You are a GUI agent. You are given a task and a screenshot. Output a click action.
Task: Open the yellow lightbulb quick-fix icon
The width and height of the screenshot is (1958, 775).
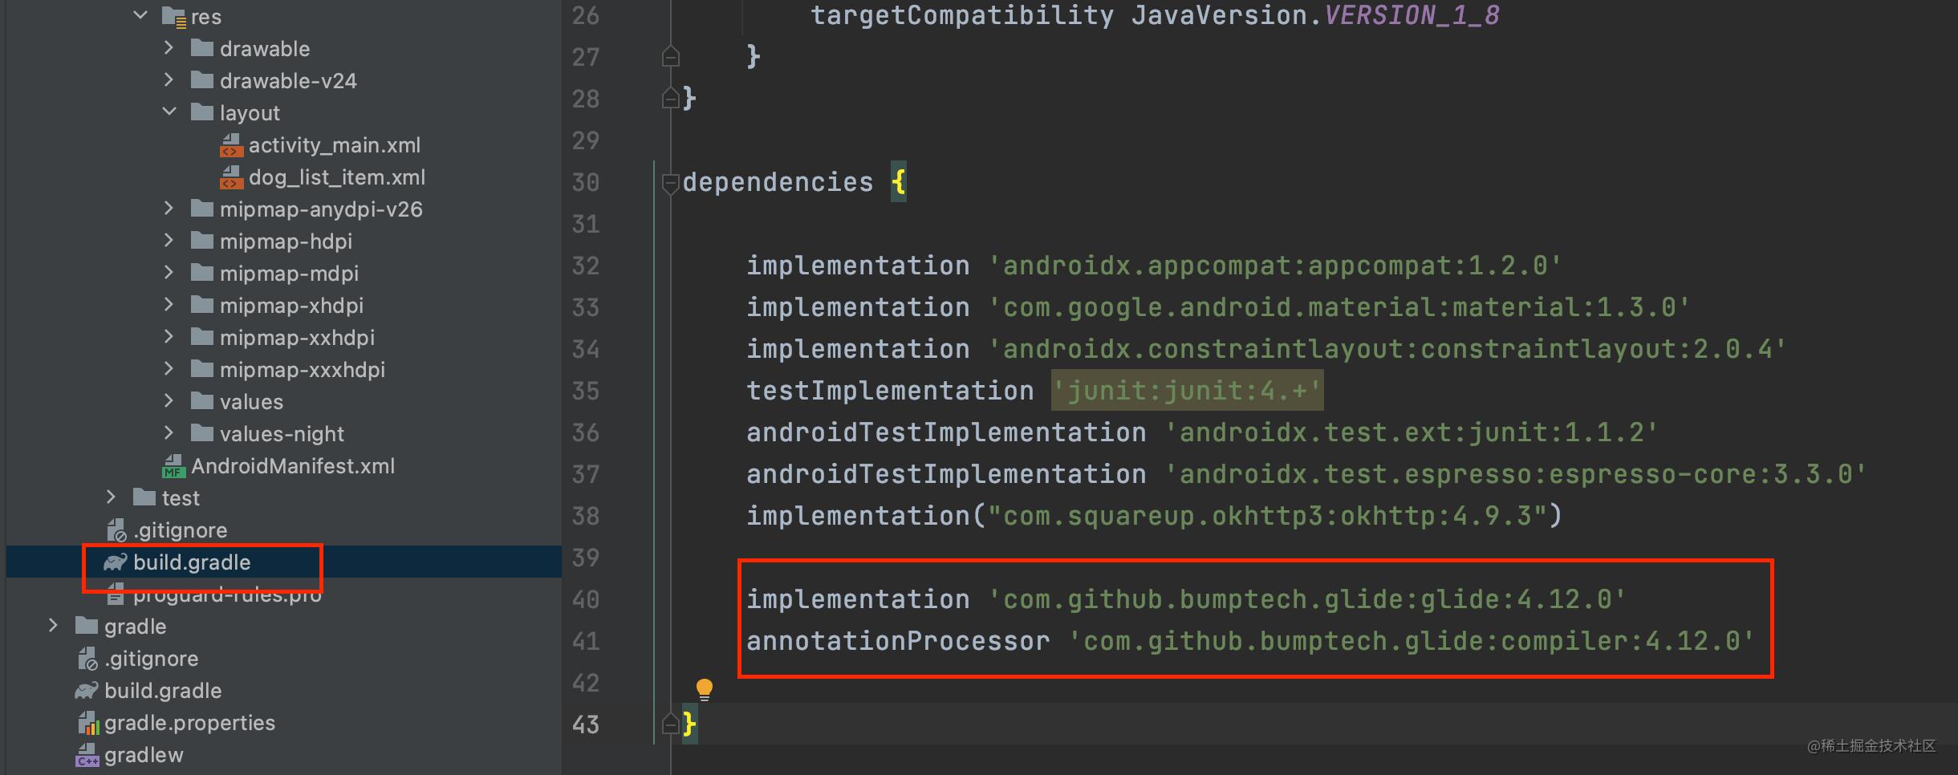[x=704, y=688]
